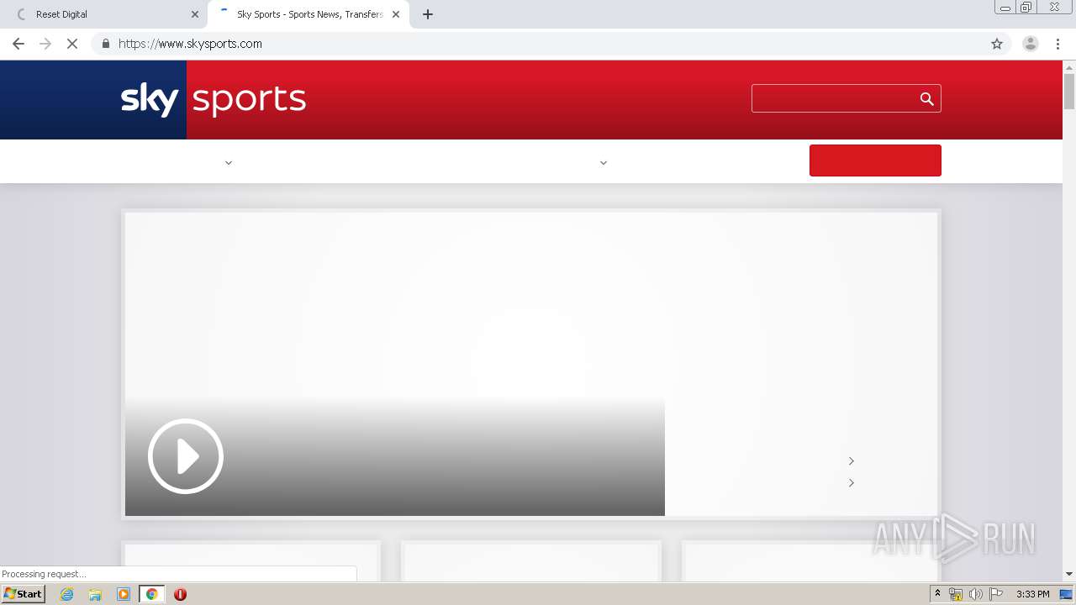1076x605 pixels.
Task: Go forward in browser history
Action: (x=45, y=44)
